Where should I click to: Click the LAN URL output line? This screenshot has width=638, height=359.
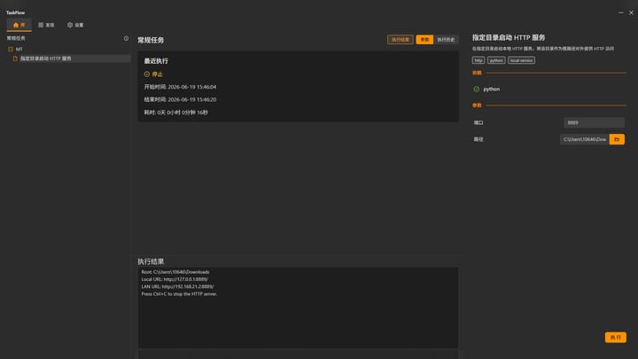tap(177, 286)
